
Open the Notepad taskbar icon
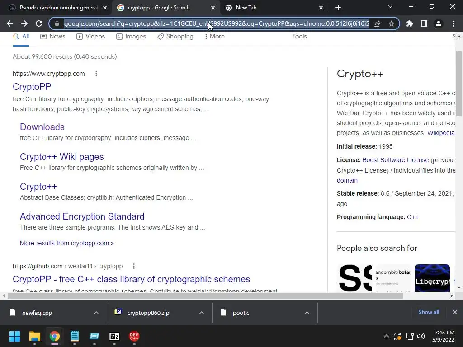75,336
